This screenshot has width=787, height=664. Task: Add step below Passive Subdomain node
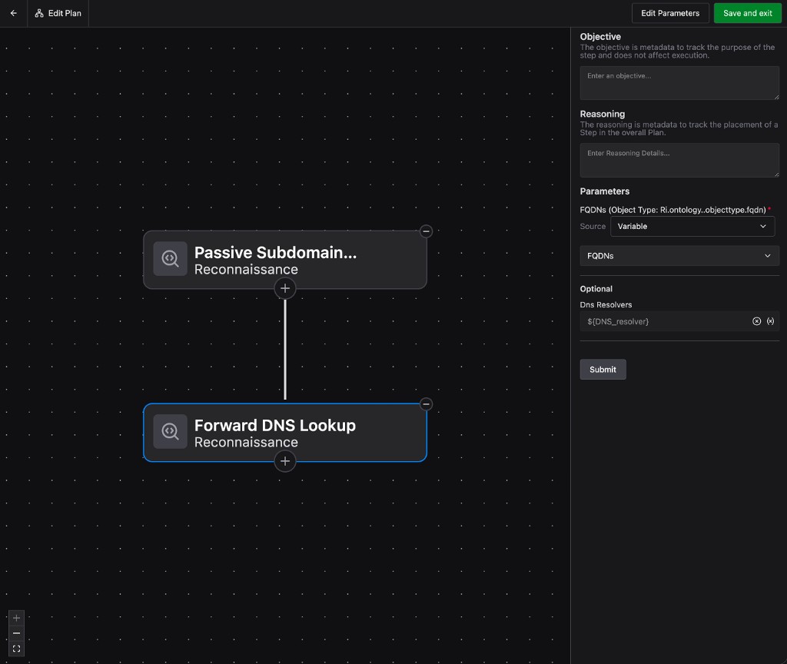pyautogui.click(x=285, y=289)
